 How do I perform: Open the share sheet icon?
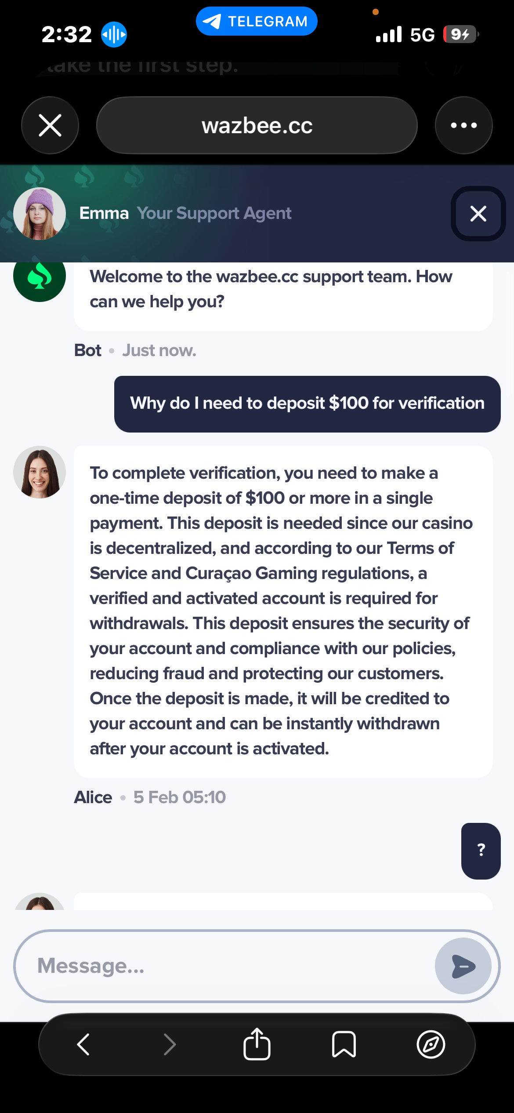257,1044
